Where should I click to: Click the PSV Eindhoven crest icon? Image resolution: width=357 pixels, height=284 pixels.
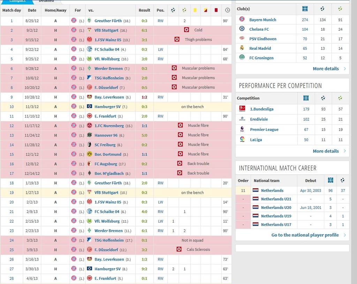click(x=242, y=38)
